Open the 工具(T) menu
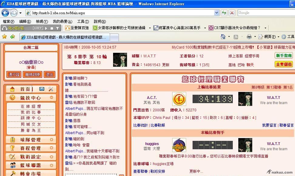The image size is (295, 176). (x=83, y=22)
